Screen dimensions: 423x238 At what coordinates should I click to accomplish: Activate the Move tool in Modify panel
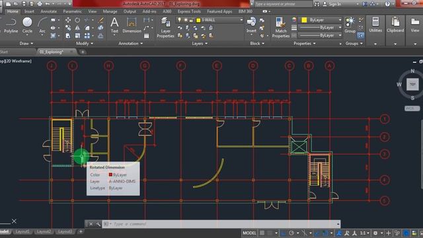point(68,20)
